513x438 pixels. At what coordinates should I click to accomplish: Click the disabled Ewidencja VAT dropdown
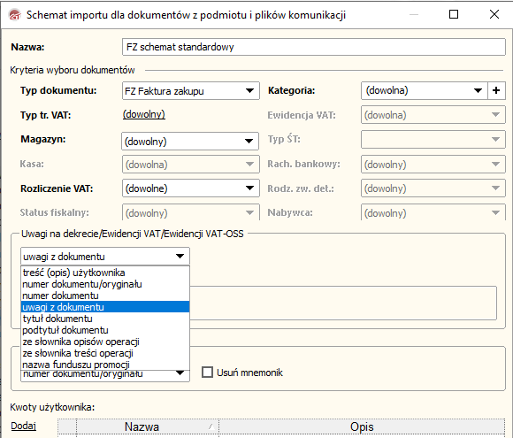pyautogui.click(x=433, y=115)
